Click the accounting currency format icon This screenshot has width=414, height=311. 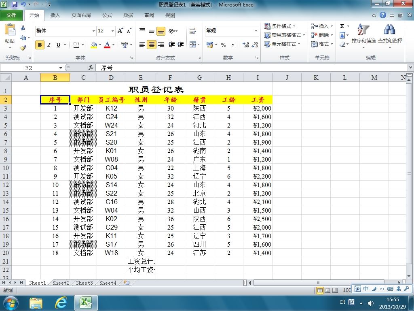click(x=210, y=45)
